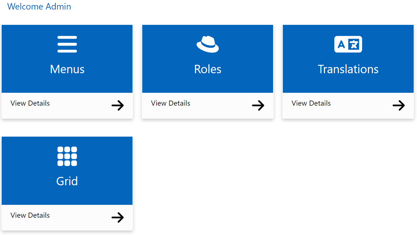Click the fedora hat icon for Roles
Image resolution: width=417 pixels, height=235 pixels.
pos(208,44)
